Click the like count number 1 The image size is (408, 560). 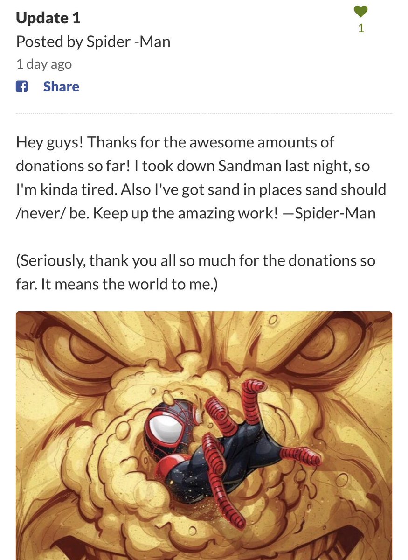click(x=360, y=28)
